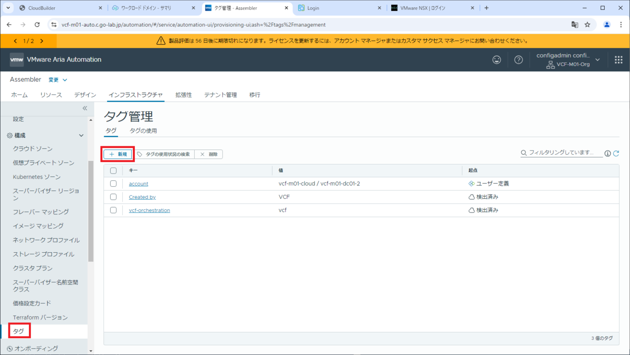Switch to the 拡張性 tab

click(x=184, y=95)
